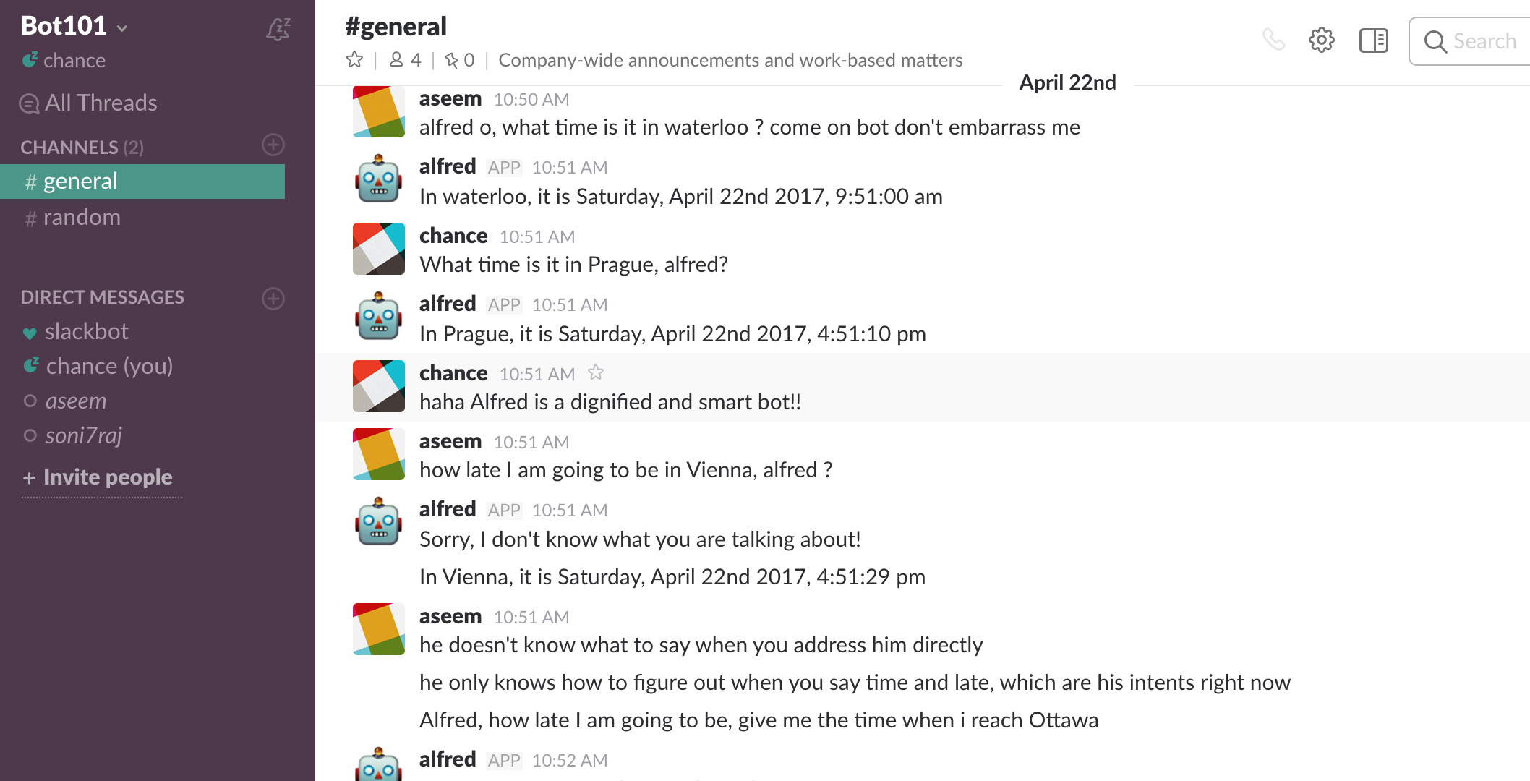1530x781 pixels.
Task: Open the Bot101 workspace menu
Action: 74,27
